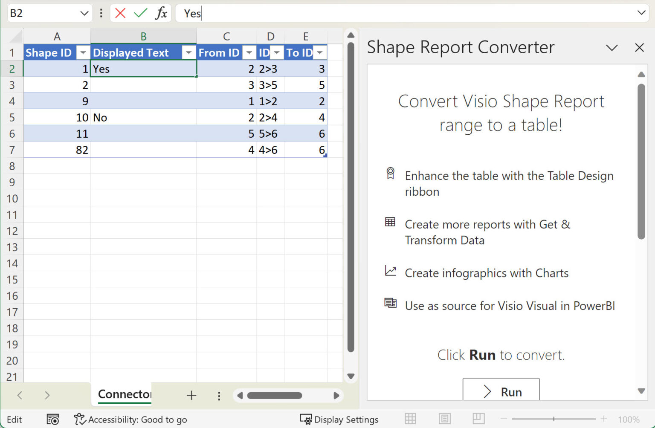Zoom out using the minus icon
The image size is (655, 428).
[x=504, y=419]
